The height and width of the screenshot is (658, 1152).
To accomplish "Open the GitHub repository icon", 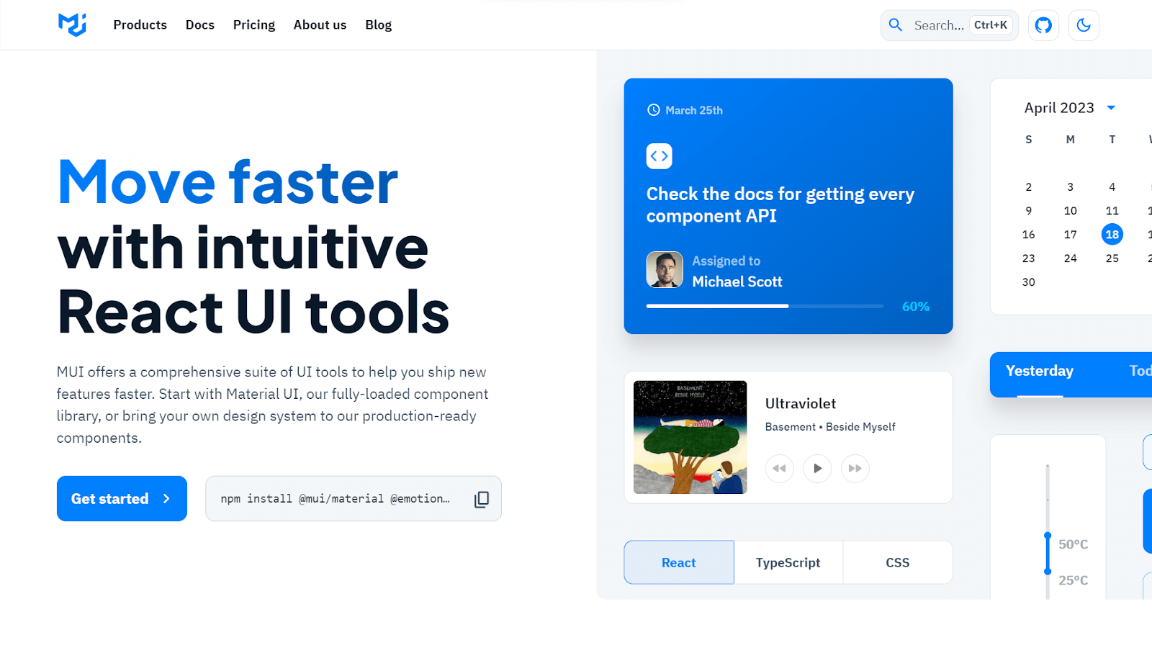I will (x=1043, y=25).
